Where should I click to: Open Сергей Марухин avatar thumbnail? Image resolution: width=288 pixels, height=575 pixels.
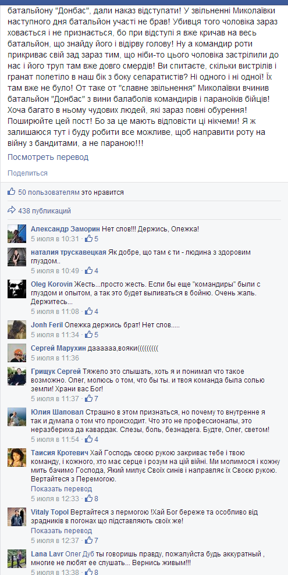pos(17,353)
